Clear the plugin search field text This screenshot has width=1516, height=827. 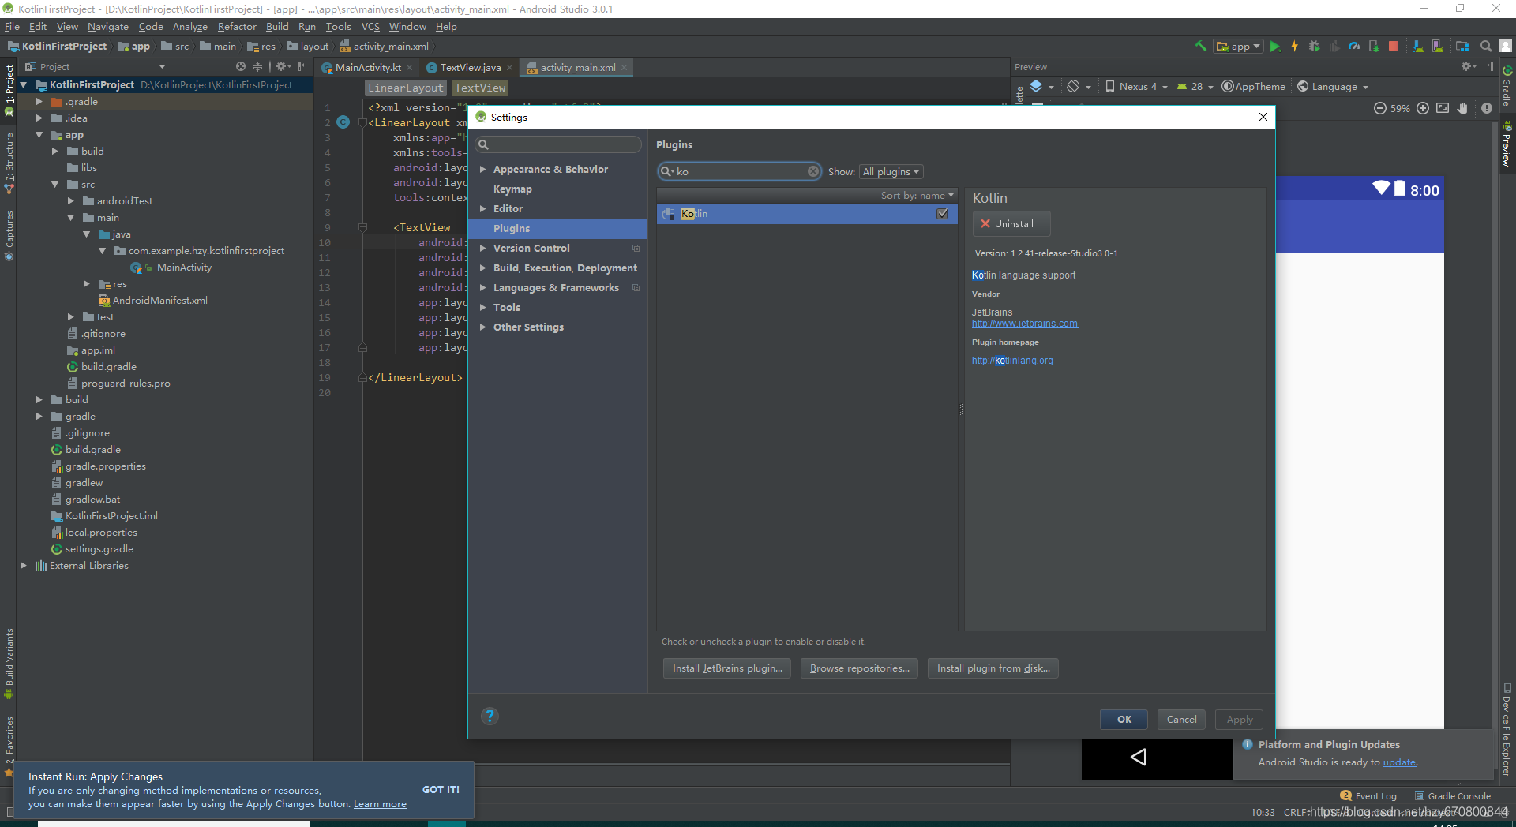pos(812,171)
